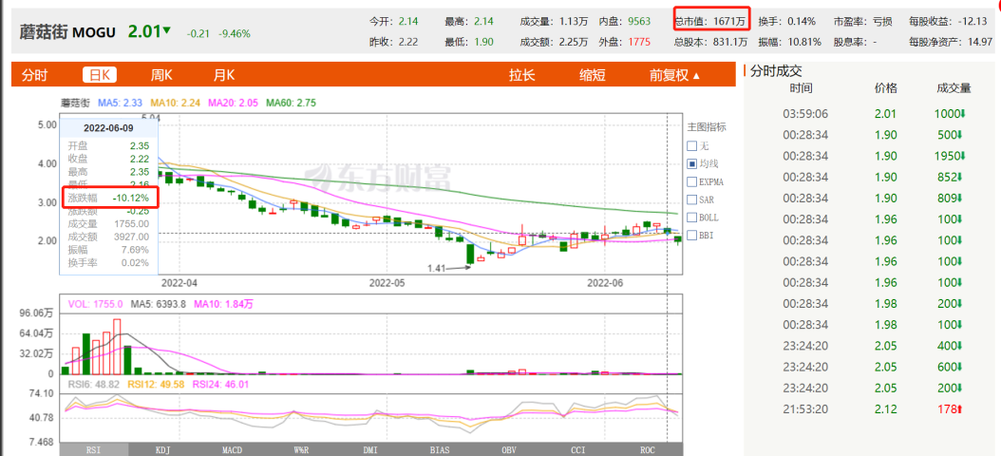Screen dimensions: 1001x456
Task: Select the RSI indicator tab
Action: pos(94,449)
